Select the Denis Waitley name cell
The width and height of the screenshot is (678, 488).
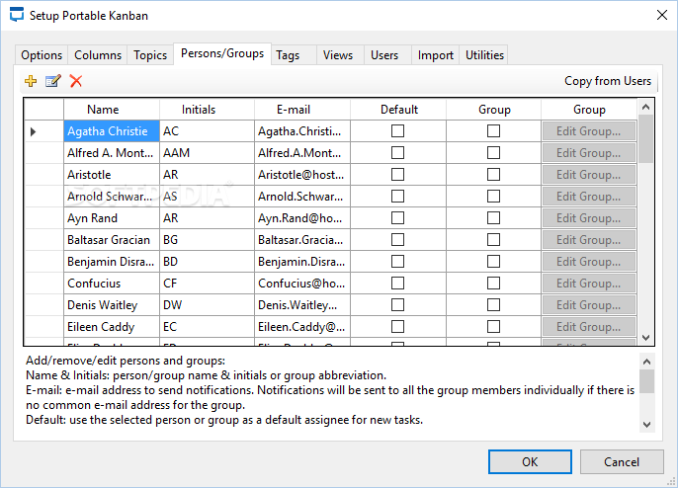click(112, 305)
